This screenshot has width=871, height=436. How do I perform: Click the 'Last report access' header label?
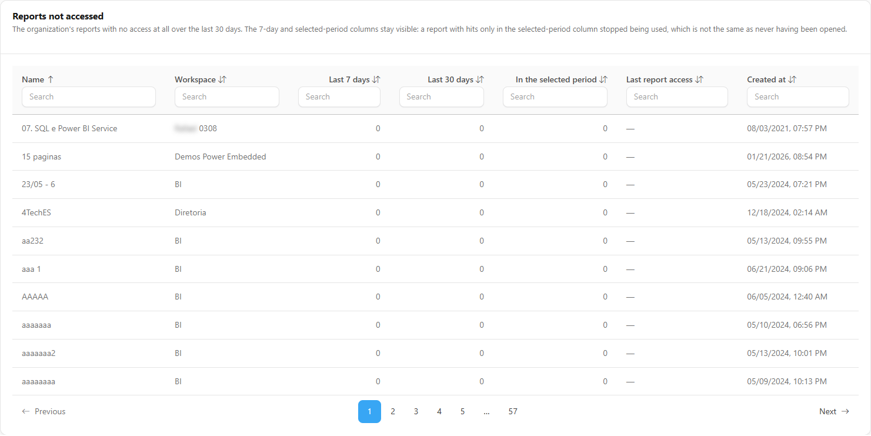click(x=659, y=79)
